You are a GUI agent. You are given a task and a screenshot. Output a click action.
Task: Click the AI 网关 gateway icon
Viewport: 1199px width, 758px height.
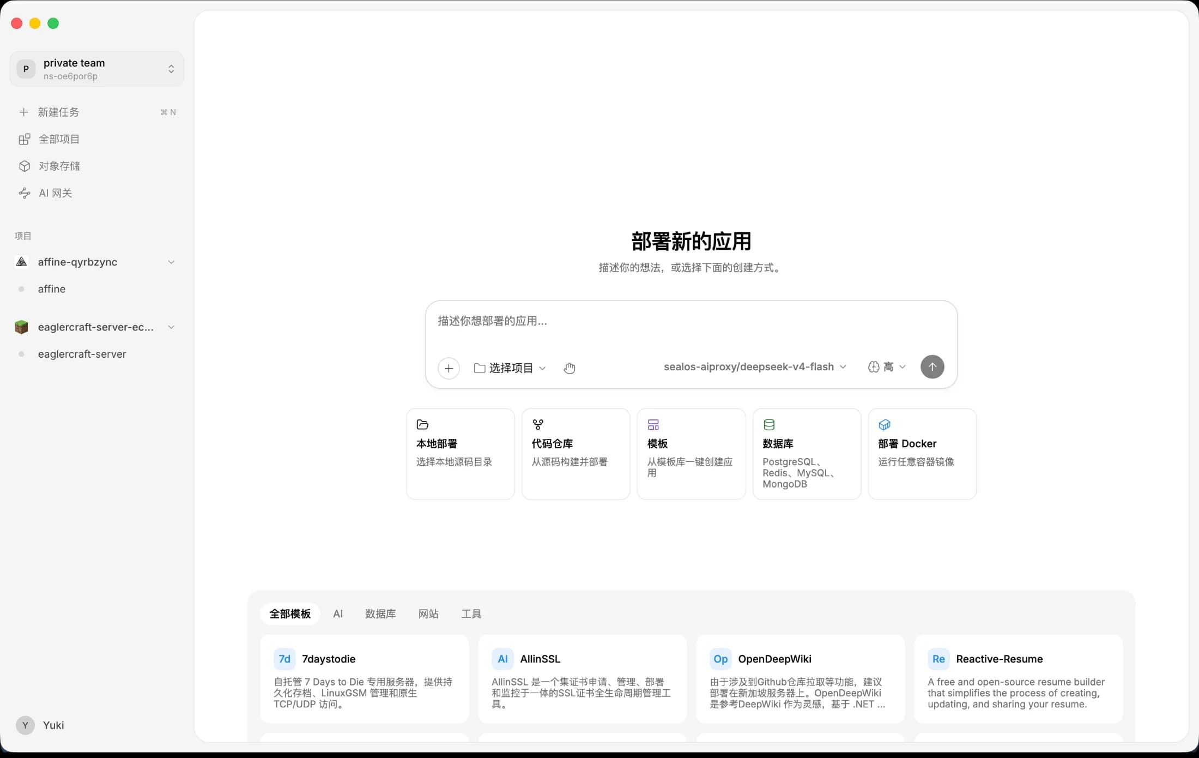coord(24,193)
